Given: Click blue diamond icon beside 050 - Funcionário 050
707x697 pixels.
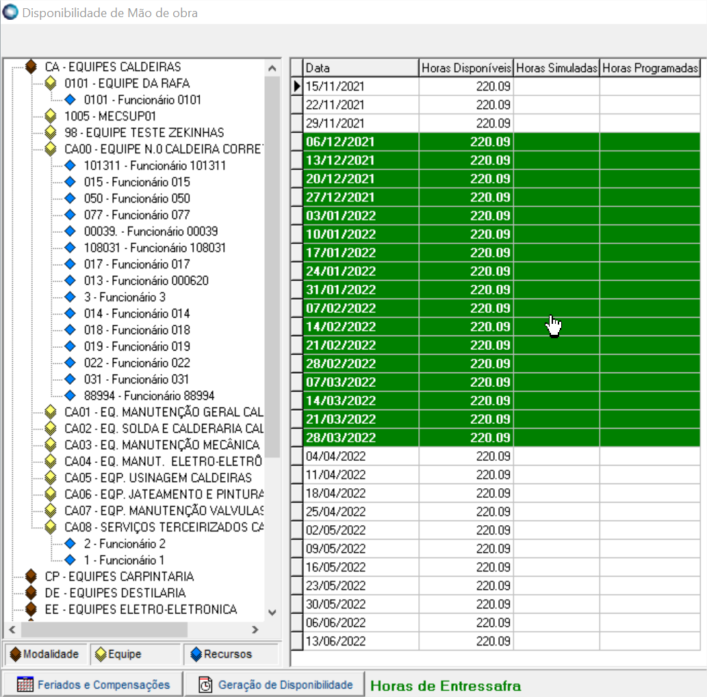Looking at the screenshot, I should point(70,199).
